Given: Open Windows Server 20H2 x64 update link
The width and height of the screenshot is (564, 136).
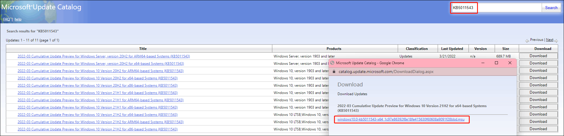Looking at the screenshot, I should click(101, 64).
